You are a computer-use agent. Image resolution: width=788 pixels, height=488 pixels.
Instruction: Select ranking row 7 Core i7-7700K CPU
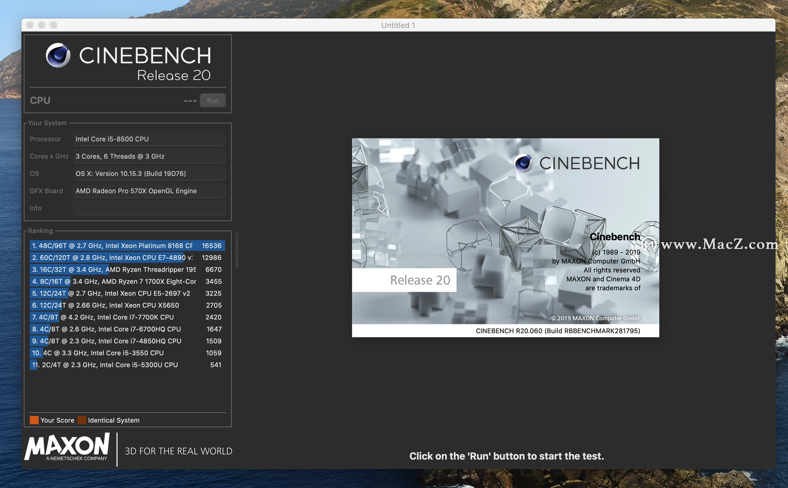coord(127,317)
